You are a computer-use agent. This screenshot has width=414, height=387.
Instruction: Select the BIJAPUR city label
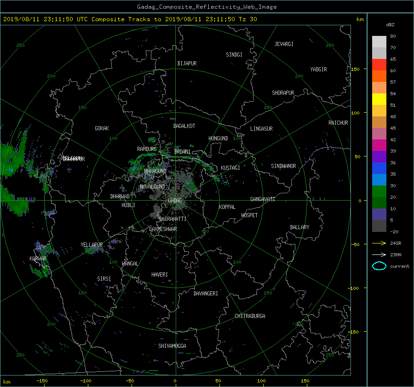[187, 64]
